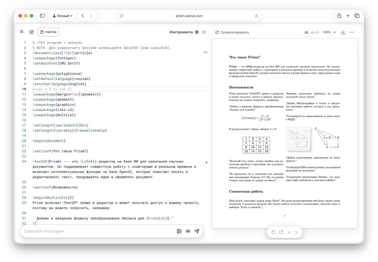
Task: Click the \setlength{\parskip} line
Action: click(x=70, y=130)
